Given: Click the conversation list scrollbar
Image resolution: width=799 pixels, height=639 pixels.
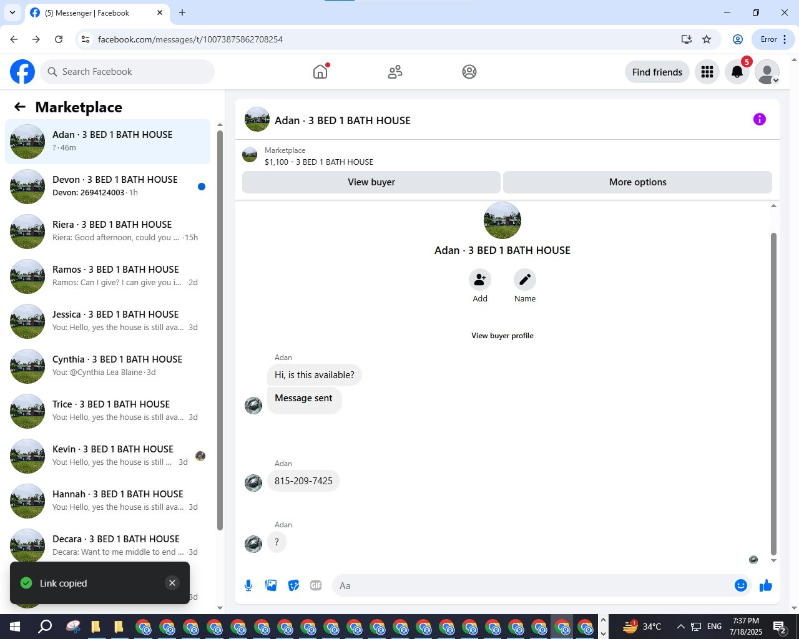Looking at the screenshot, I should click(220, 331).
